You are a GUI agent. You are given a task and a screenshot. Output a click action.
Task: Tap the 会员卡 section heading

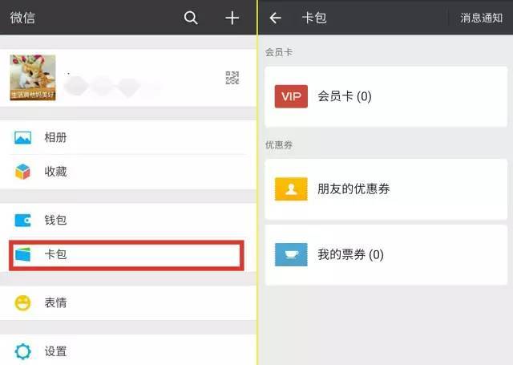(278, 52)
